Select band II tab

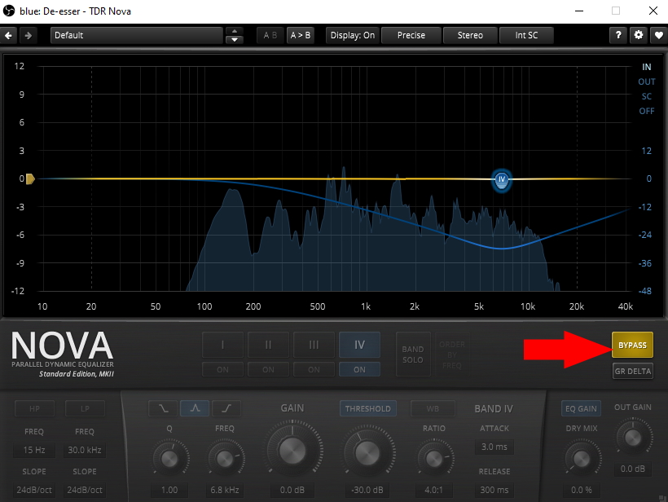(x=268, y=345)
